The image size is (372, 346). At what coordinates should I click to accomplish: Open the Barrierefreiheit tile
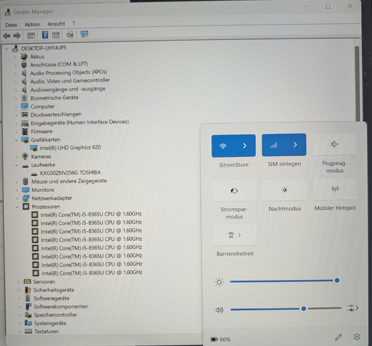(235, 235)
